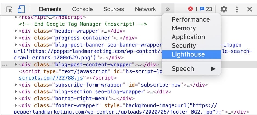Switch to the Sources tab
Screen dimensions: 257x115
(114, 9)
